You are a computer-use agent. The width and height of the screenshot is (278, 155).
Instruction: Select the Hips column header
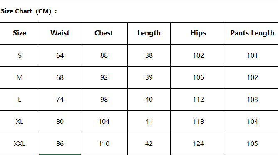198,33
